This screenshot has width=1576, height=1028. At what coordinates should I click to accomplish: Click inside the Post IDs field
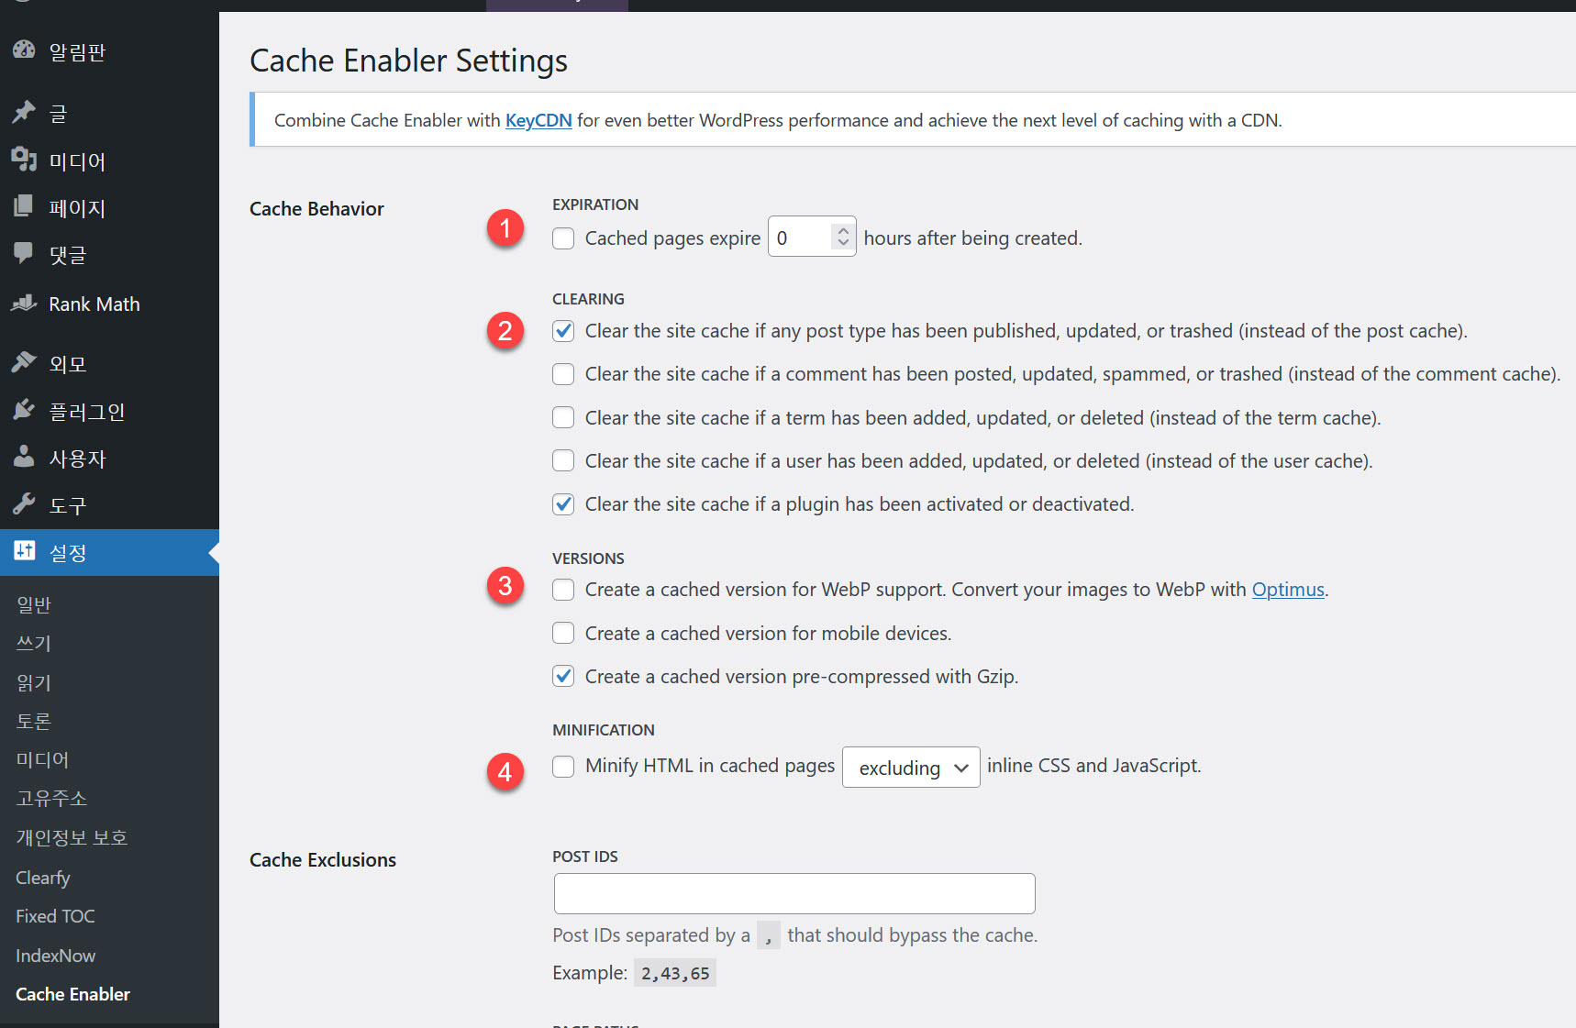click(794, 892)
